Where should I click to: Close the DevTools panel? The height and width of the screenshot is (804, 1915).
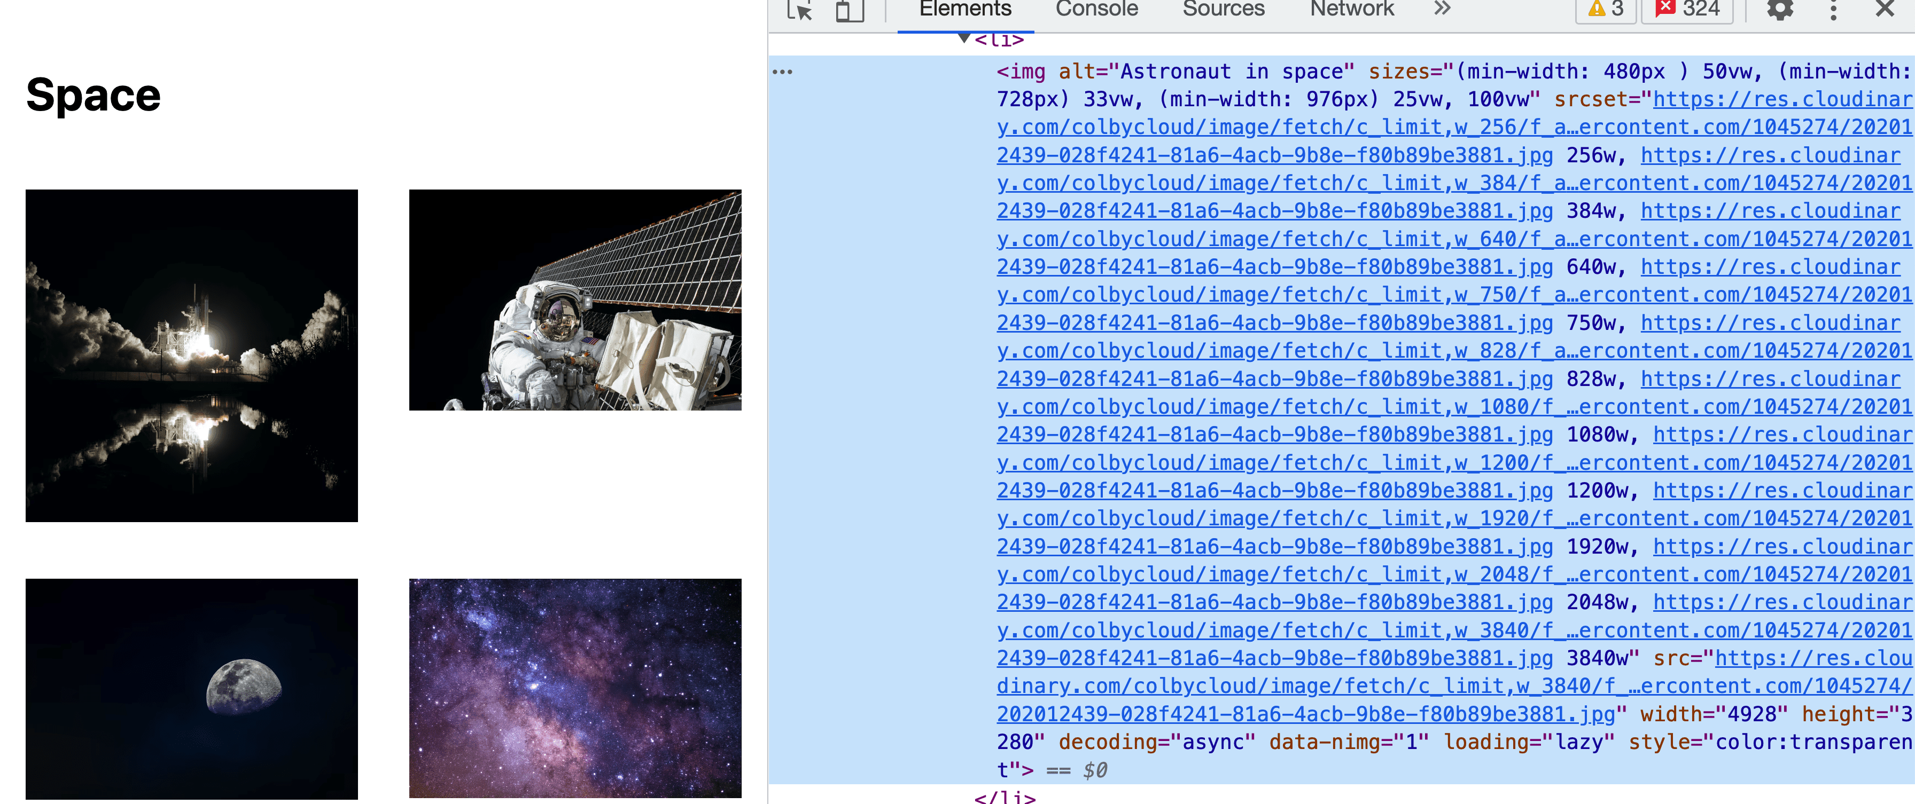tap(1885, 9)
